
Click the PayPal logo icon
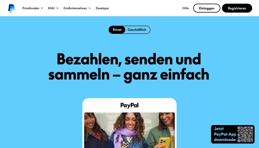tap(12, 8)
